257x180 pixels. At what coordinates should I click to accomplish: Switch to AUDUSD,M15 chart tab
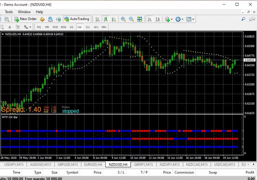[x=40, y=165]
